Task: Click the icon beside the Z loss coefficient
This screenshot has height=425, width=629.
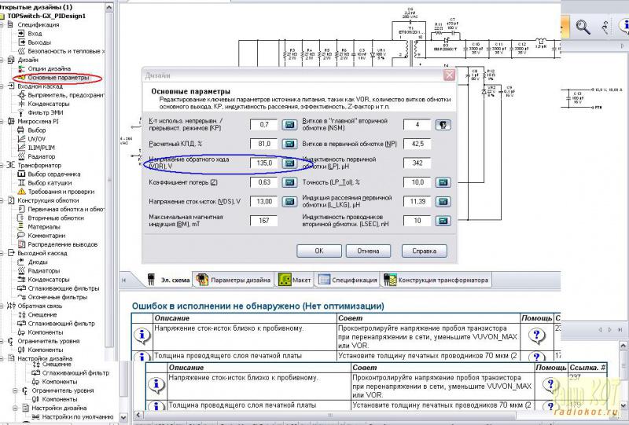Action: point(290,182)
